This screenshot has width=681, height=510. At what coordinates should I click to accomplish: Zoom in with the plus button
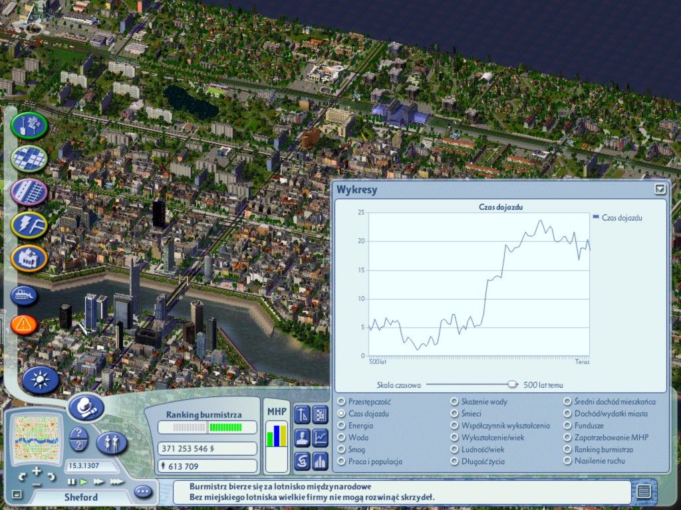(x=37, y=471)
